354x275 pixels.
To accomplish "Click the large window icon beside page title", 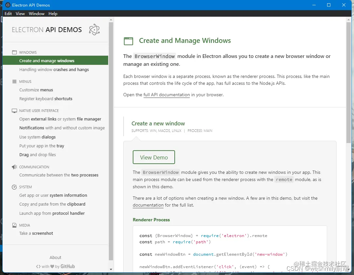I will [x=128, y=41].
